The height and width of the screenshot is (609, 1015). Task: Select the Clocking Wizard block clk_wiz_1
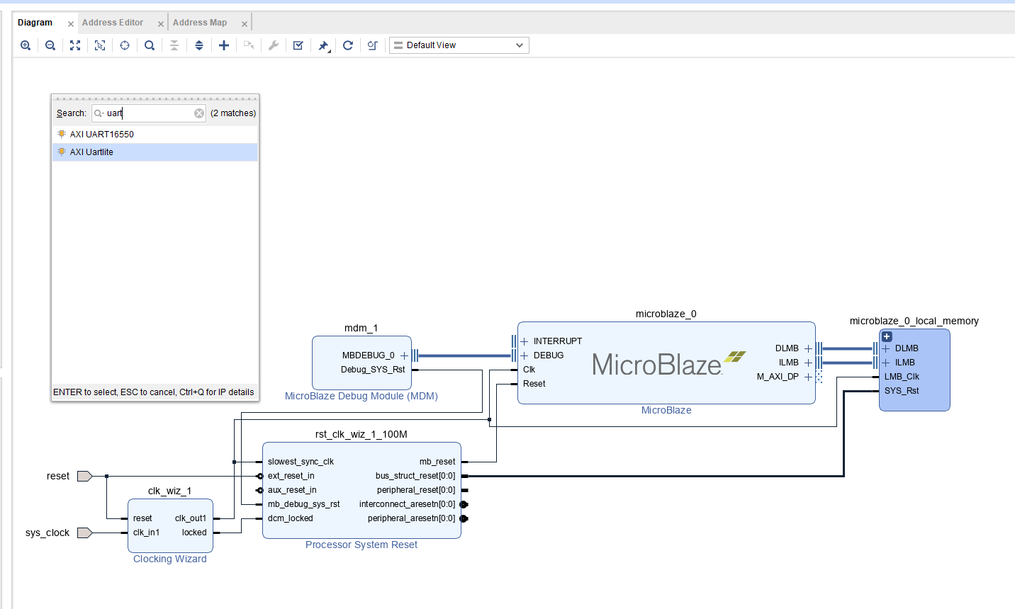pyautogui.click(x=170, y=525)
